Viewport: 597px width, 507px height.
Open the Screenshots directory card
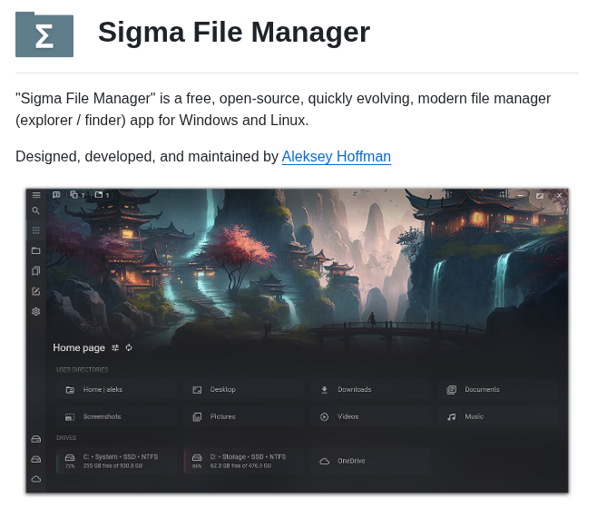tap(116, 416)
